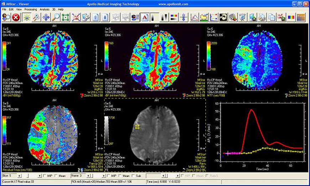This screenshot has height=186, width=310.
Task: Click the brightness/contrast sun icon
Action: (26, 17)
